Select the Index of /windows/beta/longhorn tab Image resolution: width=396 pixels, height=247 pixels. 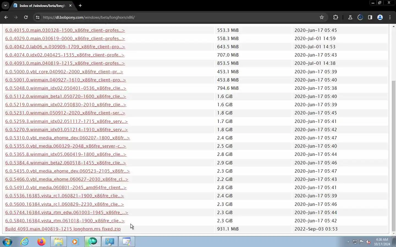42,5
